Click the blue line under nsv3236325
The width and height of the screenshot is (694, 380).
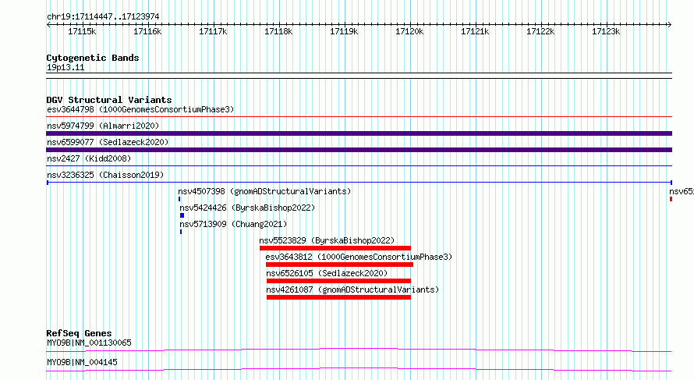tap(359, 182)
